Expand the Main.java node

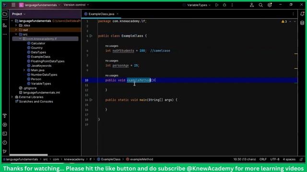click(x=24, y=70)
